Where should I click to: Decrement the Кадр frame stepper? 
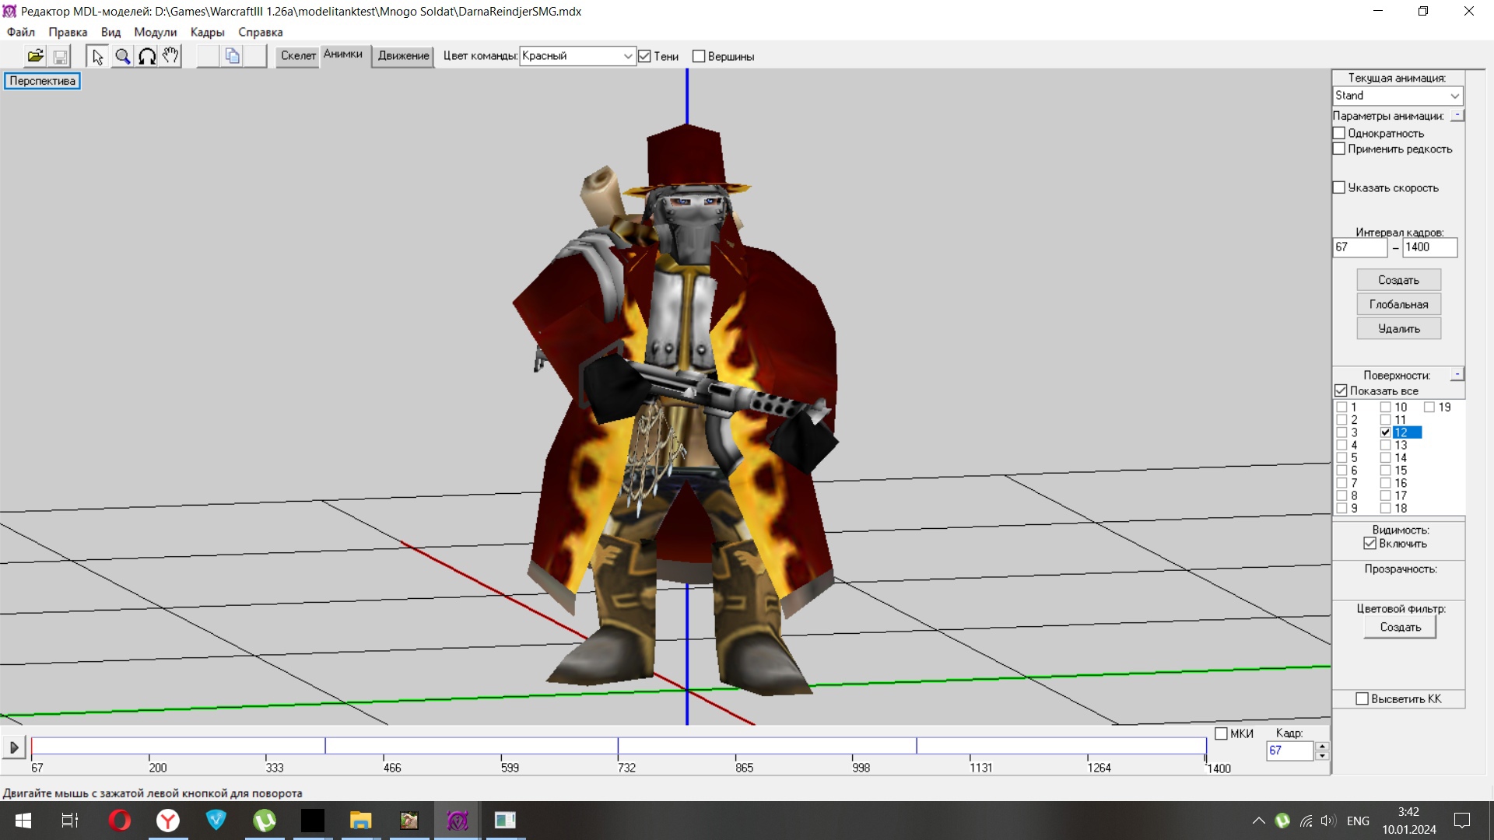(x=1321, y=755)
